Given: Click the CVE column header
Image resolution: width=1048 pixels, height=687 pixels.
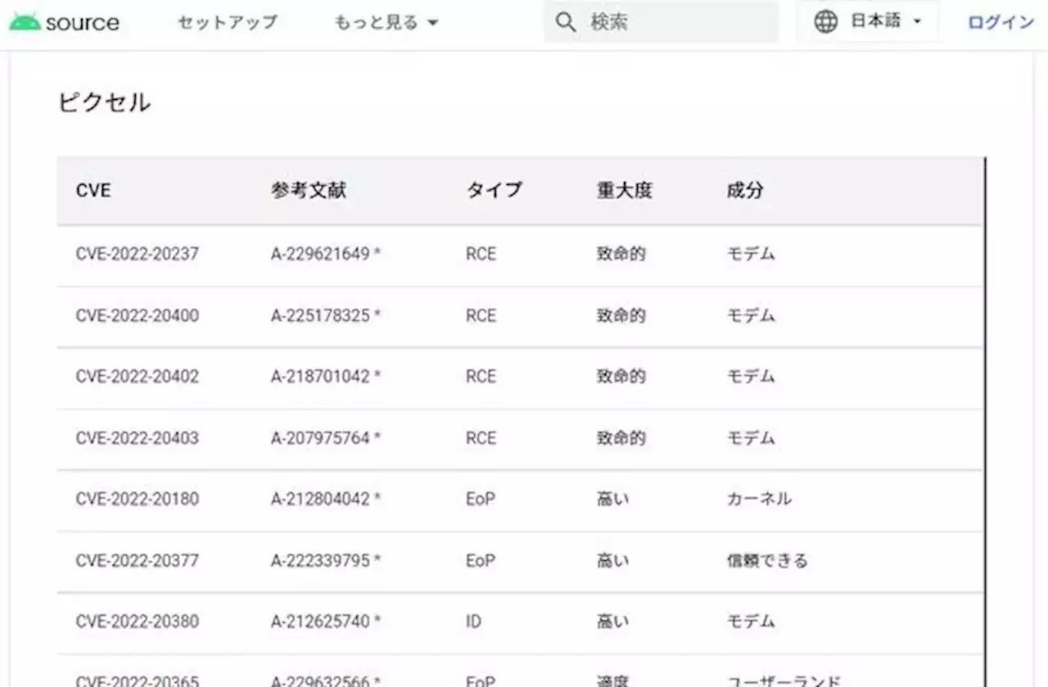Looking at the screenshot, I should pyautogui.click(x=93, y=191).
